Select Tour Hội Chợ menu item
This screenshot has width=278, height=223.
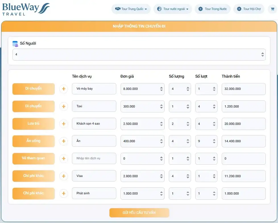(x=249, y=9)
